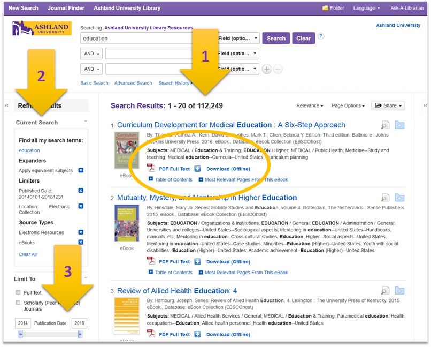This screenshot has height=347, width=431.
Task: Click the Ashland University link top right
Action: 398,25
